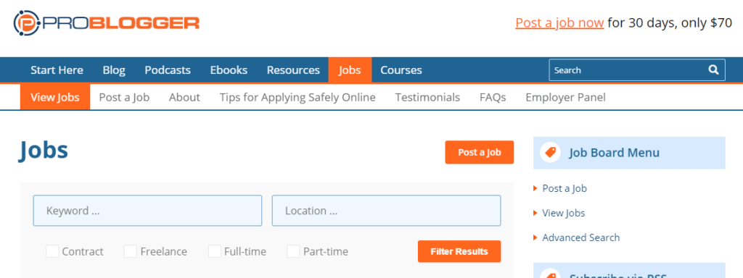Image resolution: width=743 pixels, height=278 pixels.
Task: Focus the Keyword input field
Action: (x=147, y=211)
